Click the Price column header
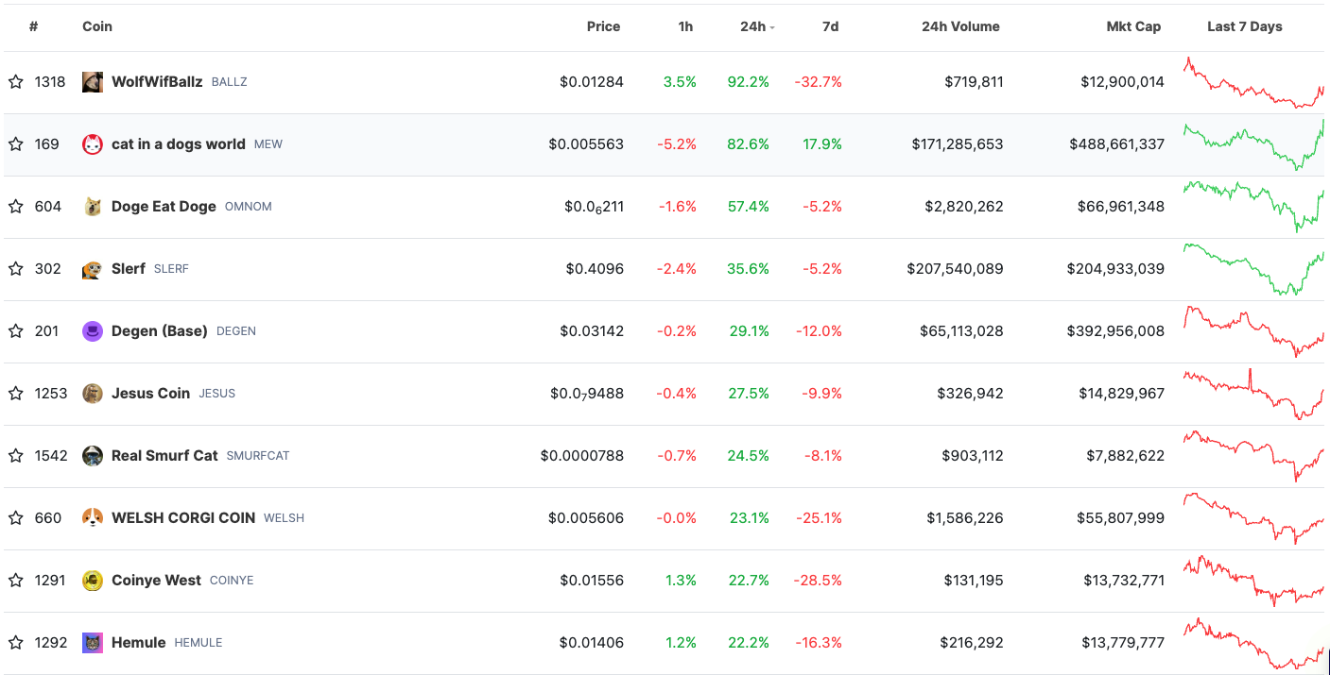 (603, 26)
